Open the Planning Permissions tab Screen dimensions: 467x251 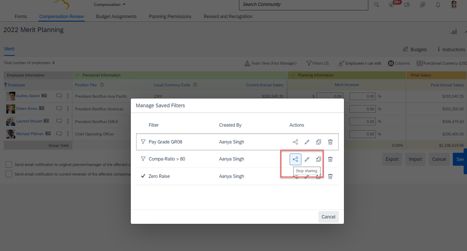click(170, 17)
